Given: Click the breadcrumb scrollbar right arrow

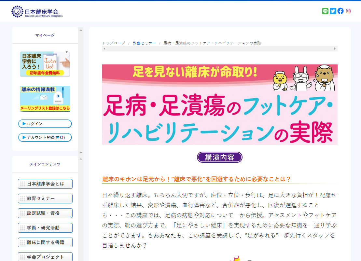Looking at the screenshot, I should tap(335, 49).
